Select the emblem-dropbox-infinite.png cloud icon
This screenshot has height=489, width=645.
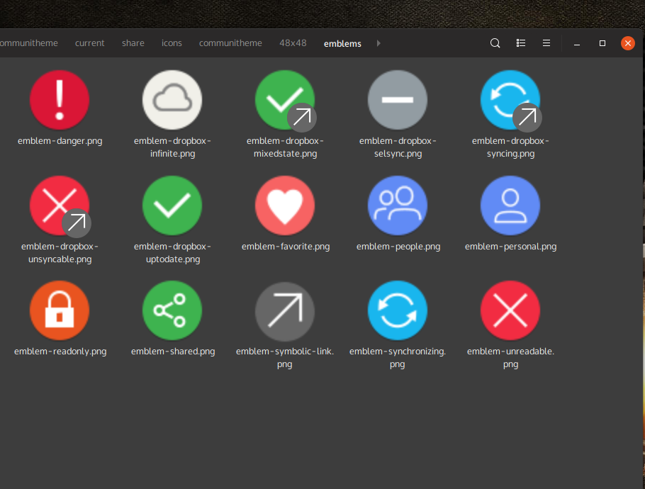(x=172, y=100)
